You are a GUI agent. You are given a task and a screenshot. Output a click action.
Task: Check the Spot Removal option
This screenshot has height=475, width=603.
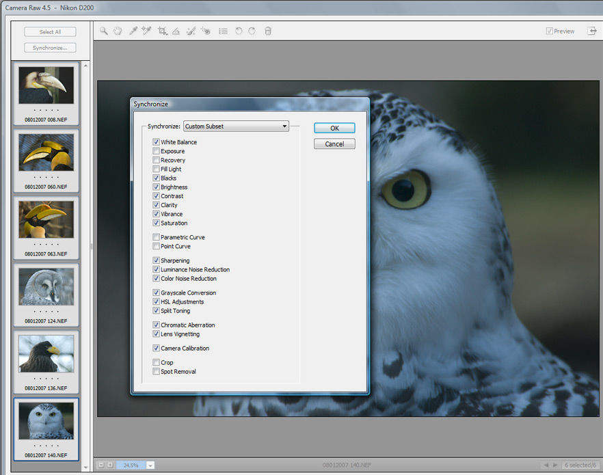[x=156, y=371]
